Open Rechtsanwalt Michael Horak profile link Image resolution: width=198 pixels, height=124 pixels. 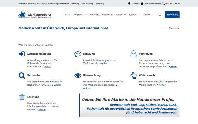[x=132, y=109]
